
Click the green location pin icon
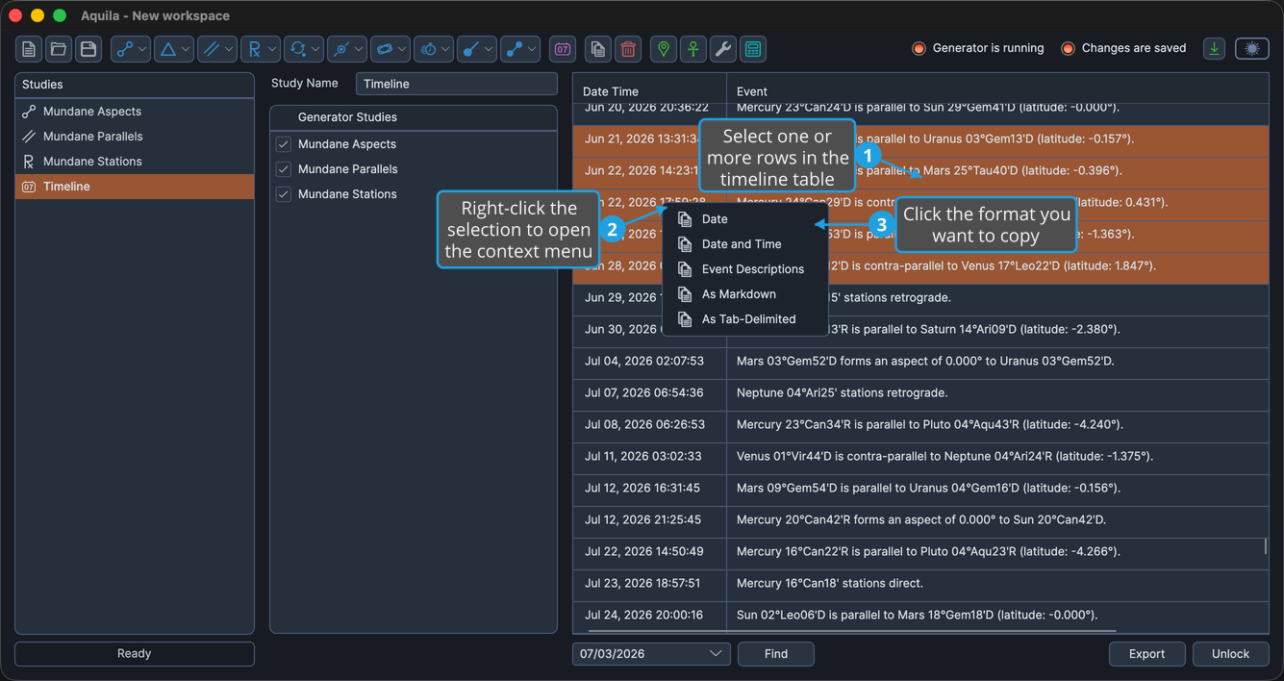(664, 49)
